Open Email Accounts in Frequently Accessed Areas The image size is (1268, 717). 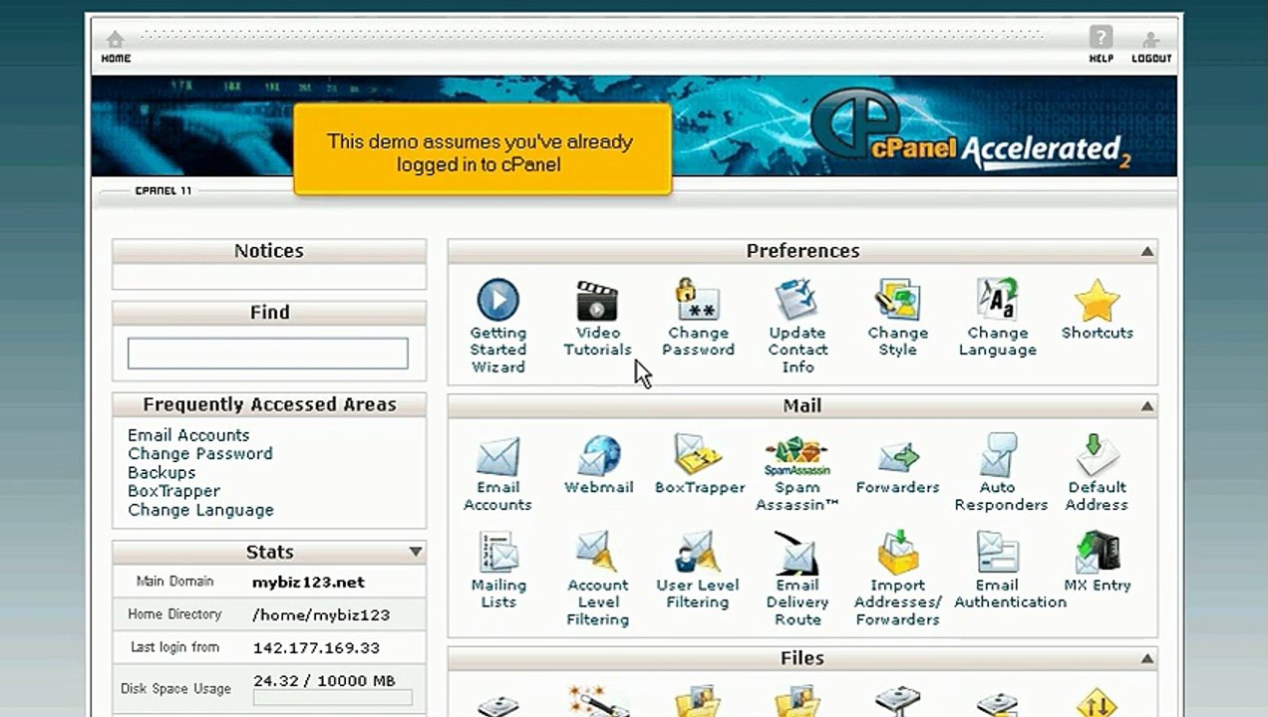point(188,435)
